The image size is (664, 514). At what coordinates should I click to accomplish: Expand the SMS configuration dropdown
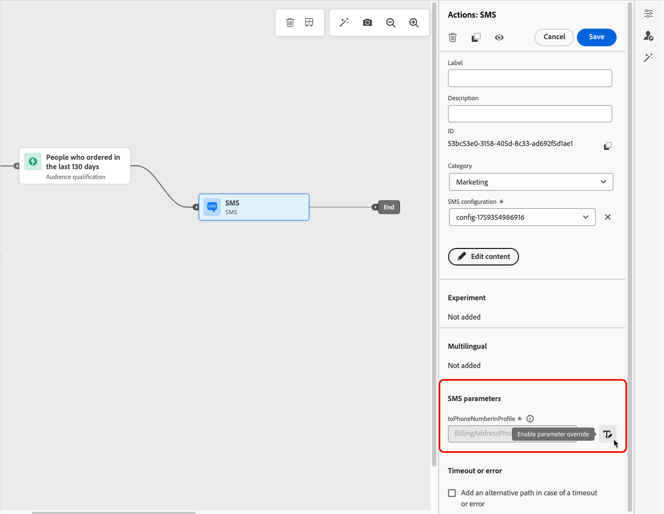tap(522, 217)
